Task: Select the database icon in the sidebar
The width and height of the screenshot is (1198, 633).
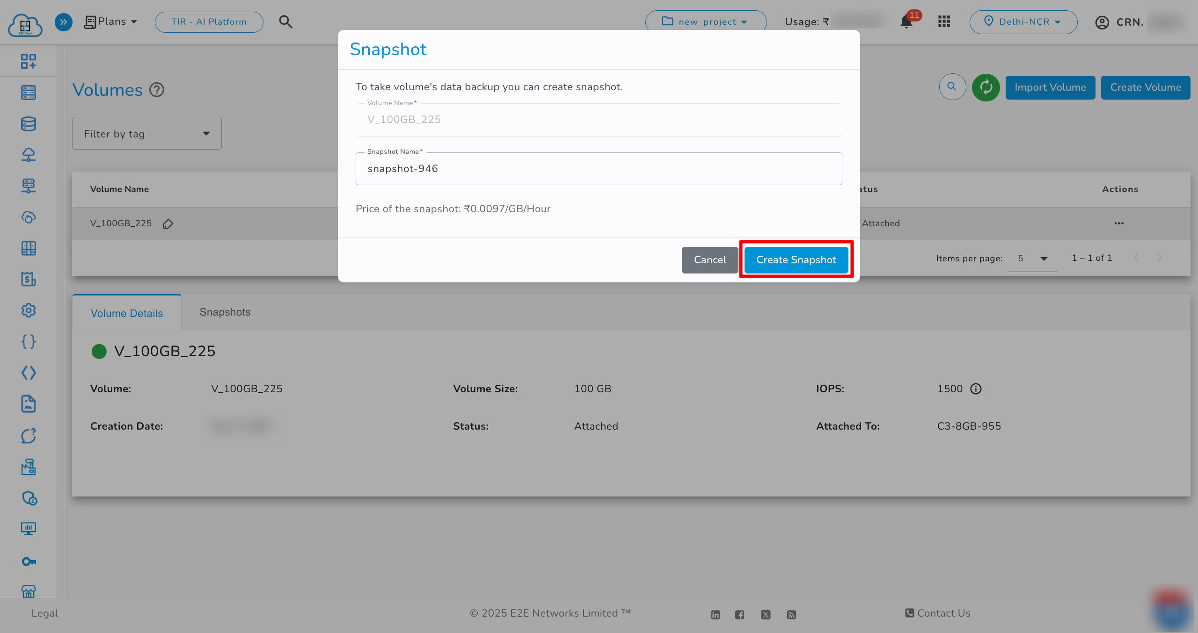Action: point(28,123)
